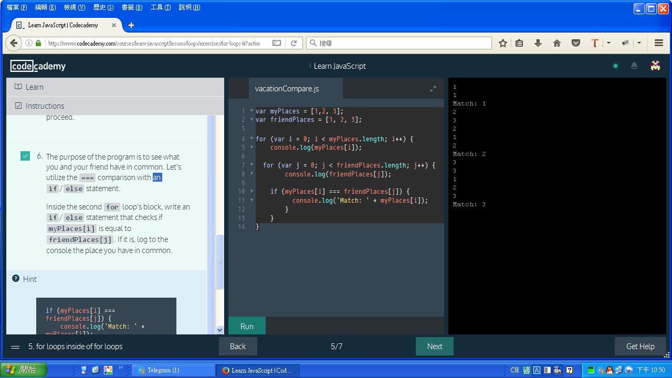Image resolution: width=672 pixels, height=378 pixels.
Task: Open the Learn section header
Action: (115, 87)
